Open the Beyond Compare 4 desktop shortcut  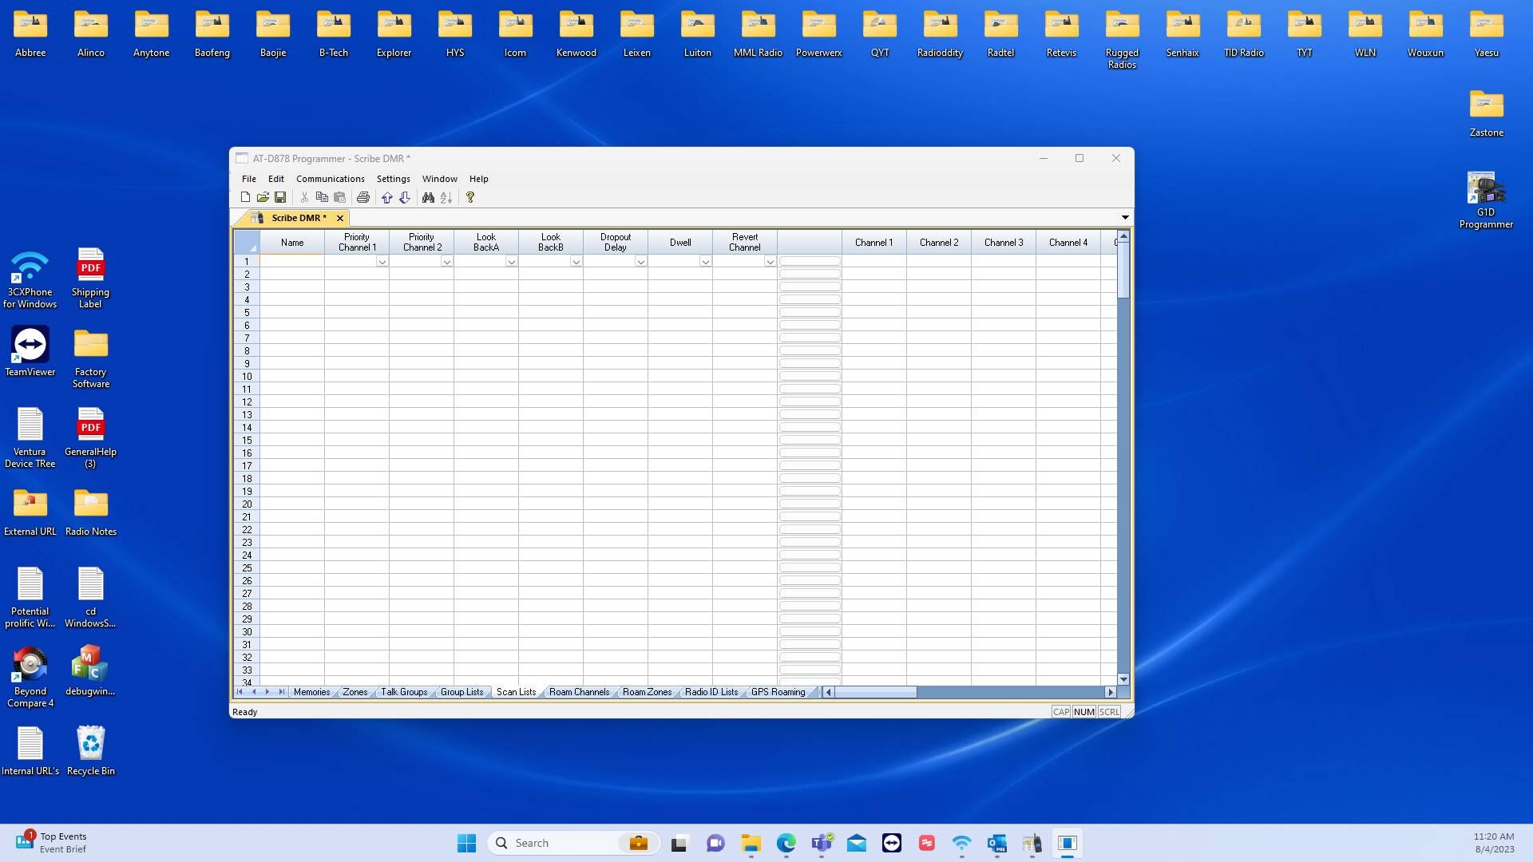tap(30, 676)
